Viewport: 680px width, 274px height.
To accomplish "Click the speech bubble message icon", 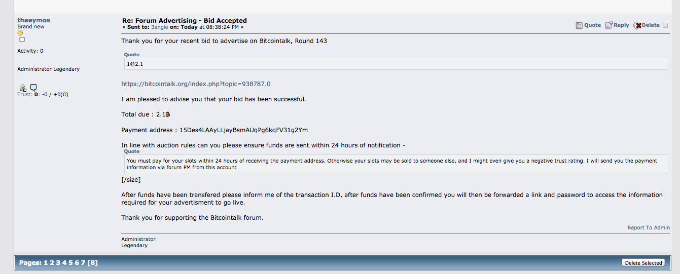I will 33,88.
